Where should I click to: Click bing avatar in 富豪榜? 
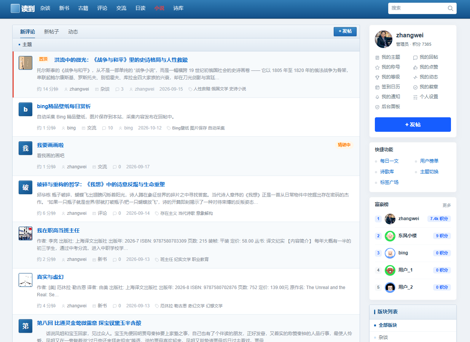click(390, 253)
